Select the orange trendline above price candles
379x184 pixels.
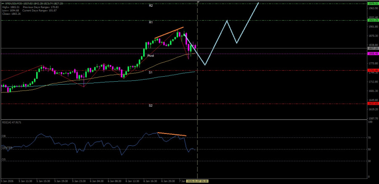[169, 33]
